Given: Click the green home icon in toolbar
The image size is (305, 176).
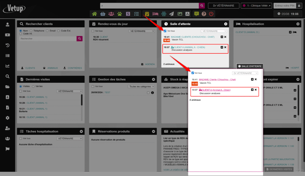Looking at the screenshot, I should (x=94, y=14).
